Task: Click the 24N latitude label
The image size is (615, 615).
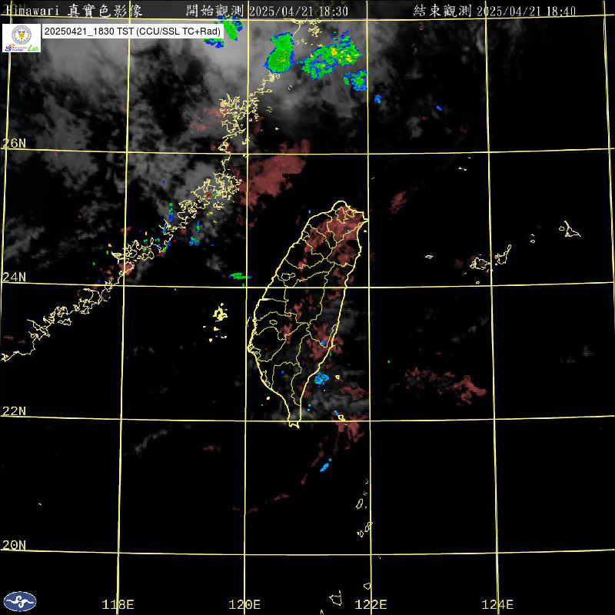Action: (14, 277)
